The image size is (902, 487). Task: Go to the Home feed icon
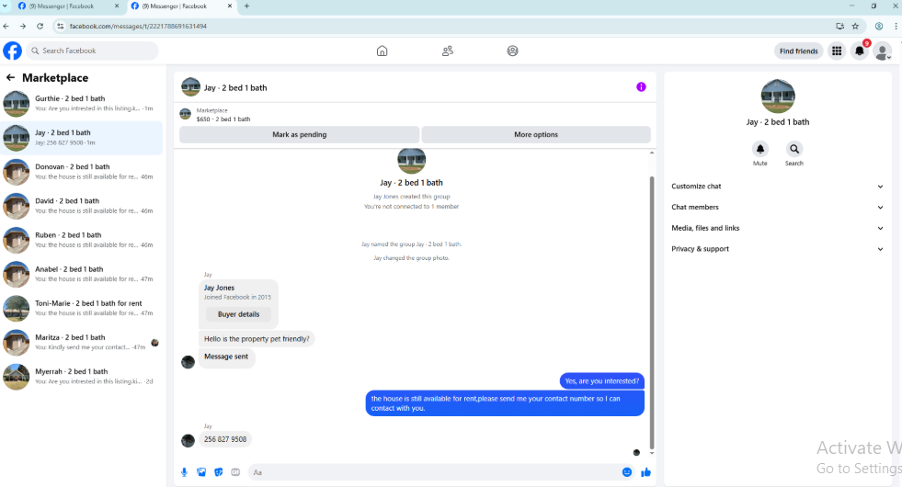click(x=382, y=51)
